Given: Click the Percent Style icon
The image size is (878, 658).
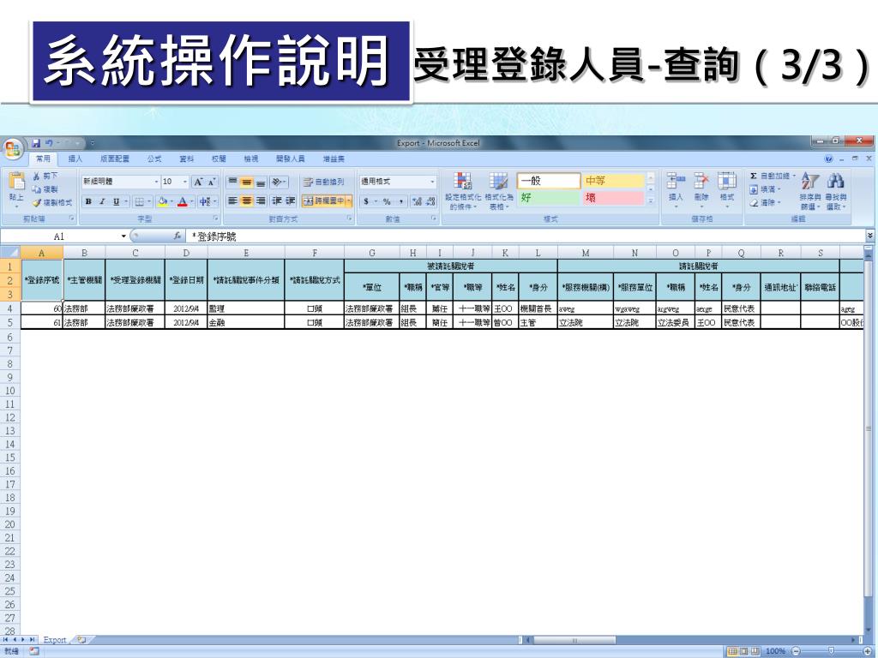Looking at the screenshot, I should 387,201.
